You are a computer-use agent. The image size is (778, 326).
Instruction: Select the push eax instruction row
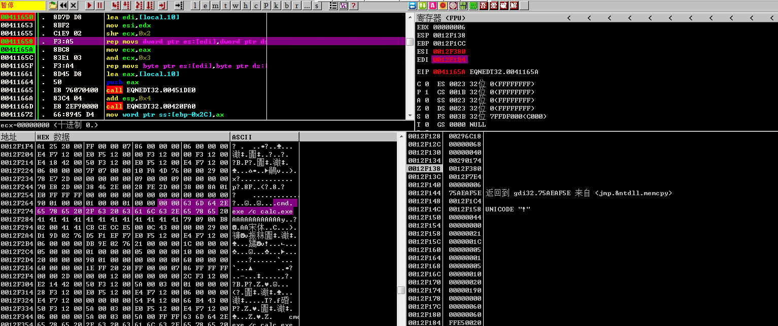(203, 82)
